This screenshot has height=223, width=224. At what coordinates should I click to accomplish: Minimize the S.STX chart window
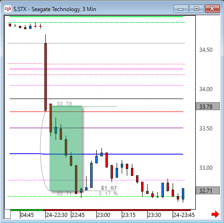(181, 9)
